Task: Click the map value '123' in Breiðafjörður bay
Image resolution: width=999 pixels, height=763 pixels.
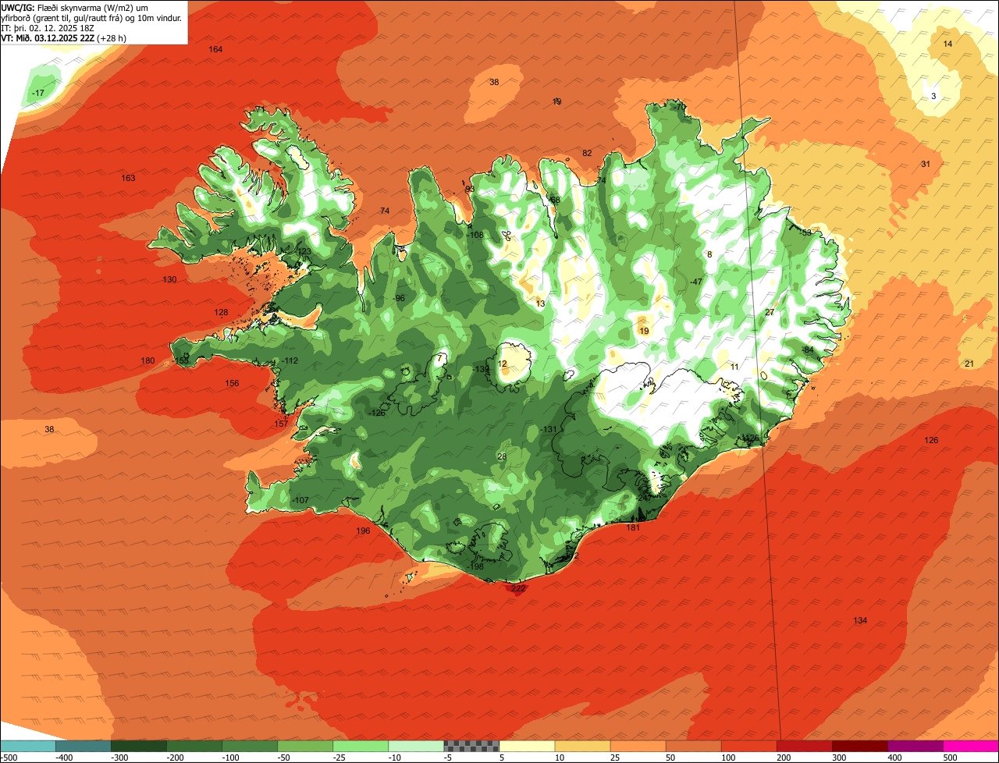Action: tap(304, 252)
